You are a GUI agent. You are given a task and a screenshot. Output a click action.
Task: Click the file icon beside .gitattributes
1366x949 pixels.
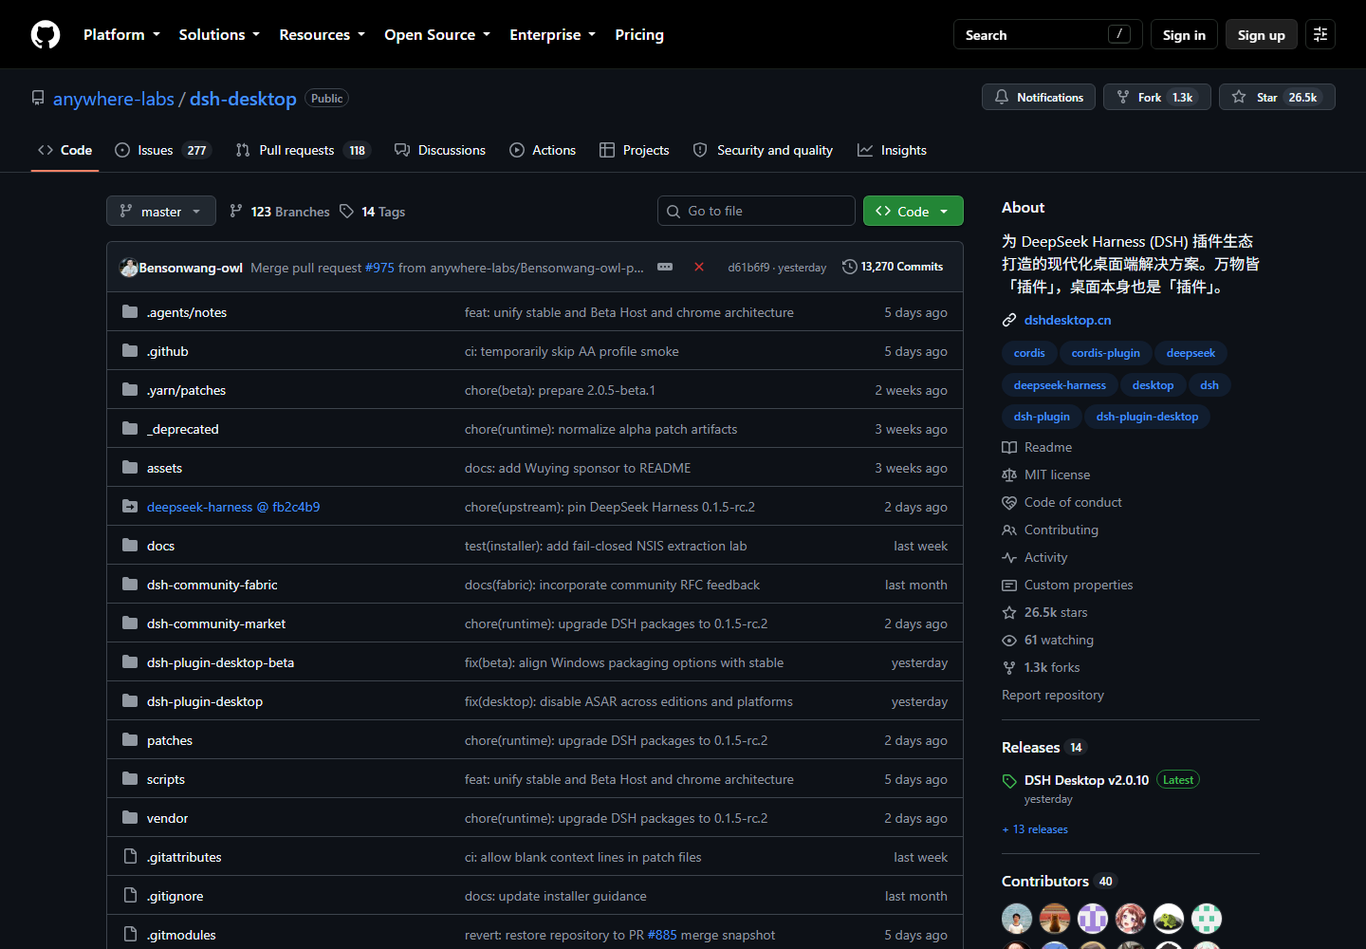(130, 857)
